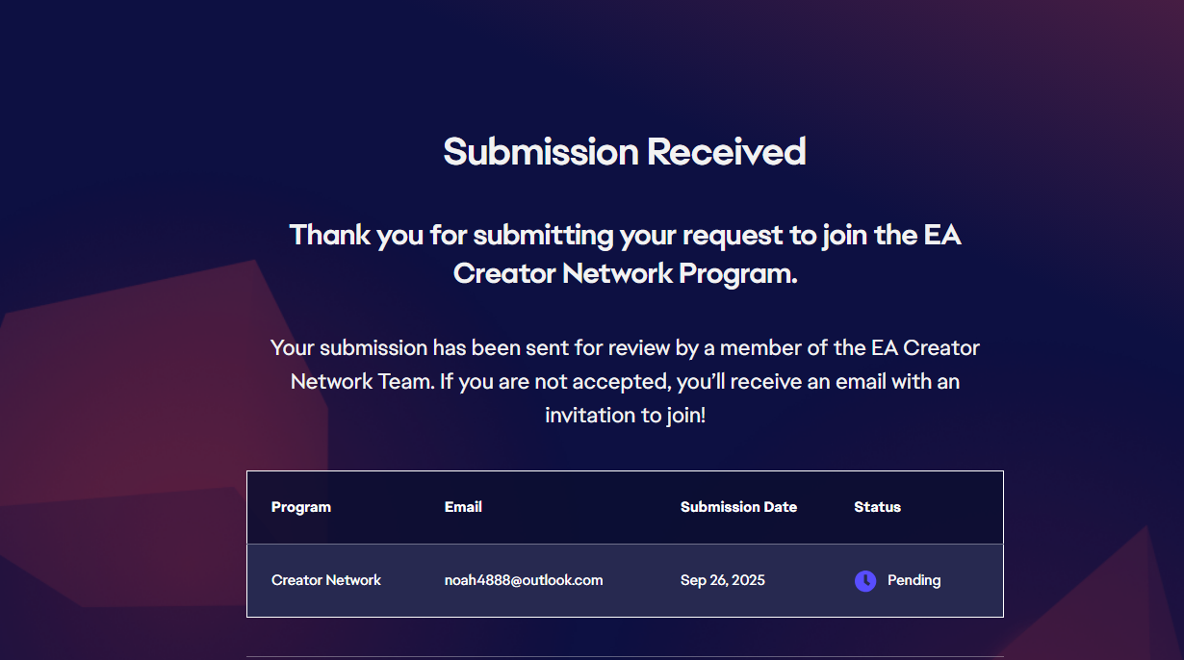The width and height of the screenshot is (1184, 660).
Task: Select the Program column header
Action: (301, 507)
